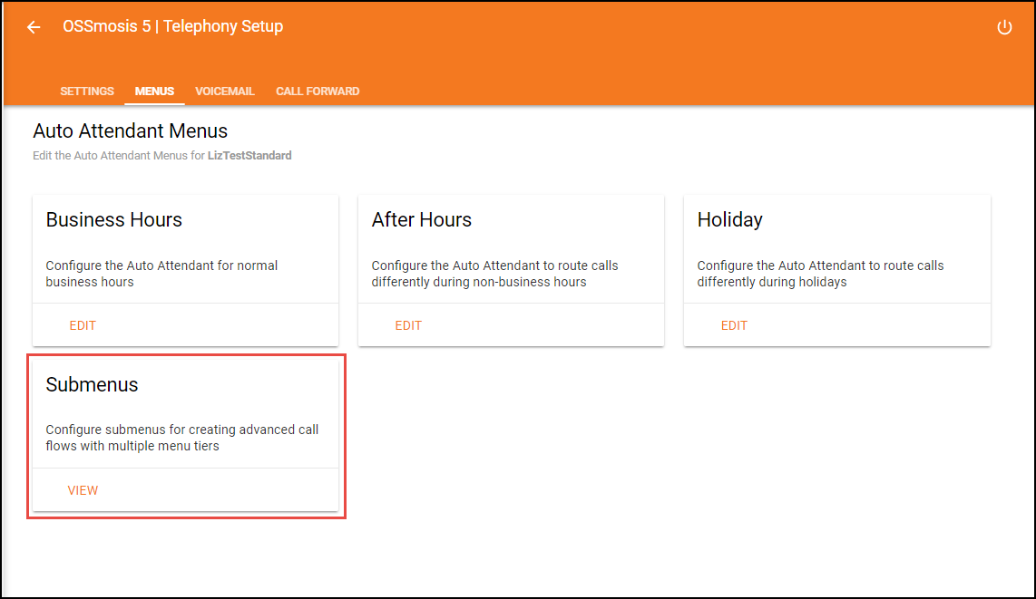Click the Submenus card title

(93, 385)
